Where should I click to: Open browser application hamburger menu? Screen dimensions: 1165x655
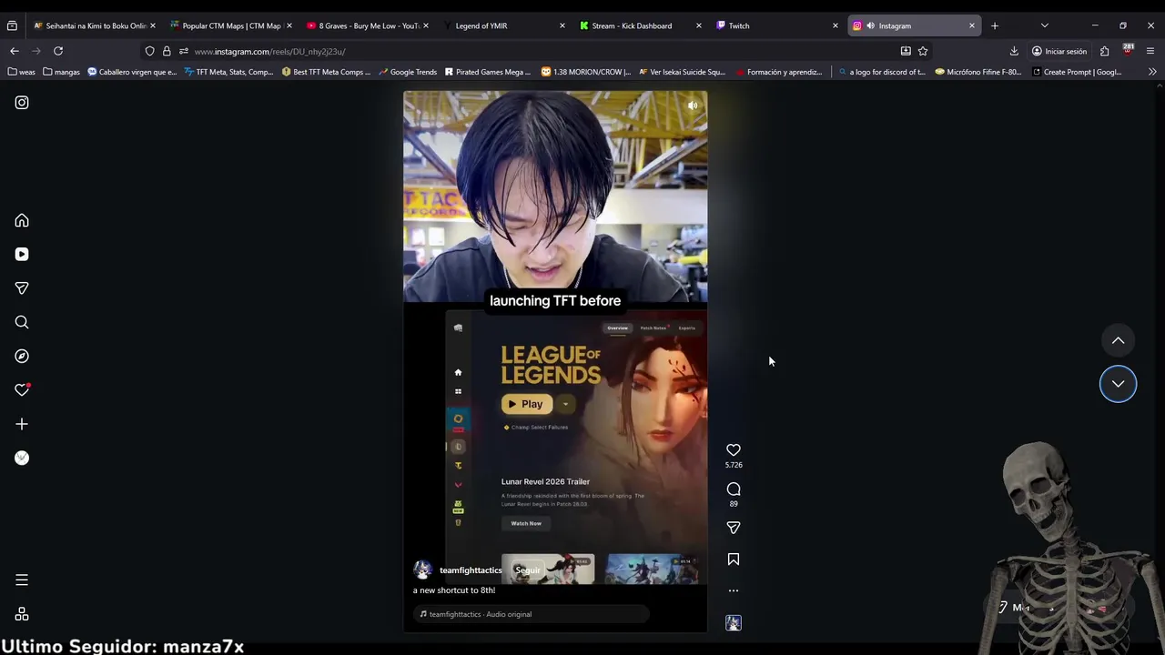coord(1150,51)
